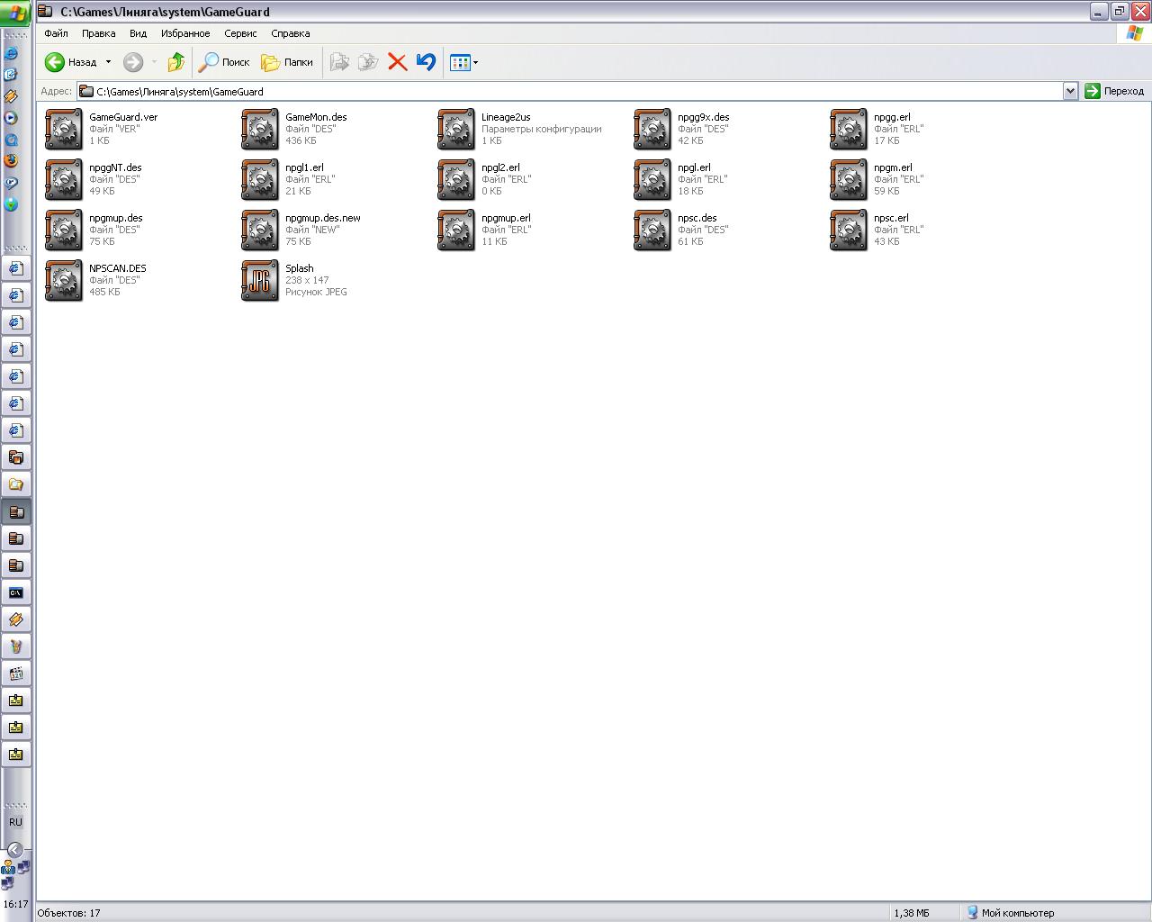Expand the Forward history dropdown arrow
The image size is (1152, 922).
[154, 62]
